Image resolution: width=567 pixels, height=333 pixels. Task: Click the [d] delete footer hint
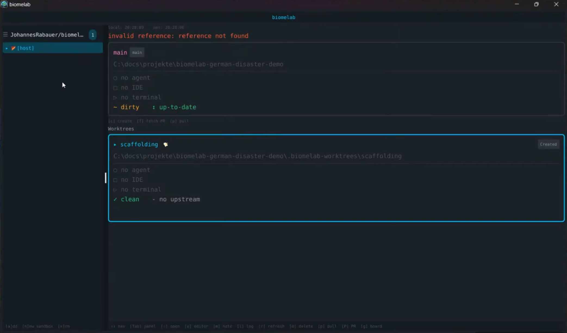301,326
